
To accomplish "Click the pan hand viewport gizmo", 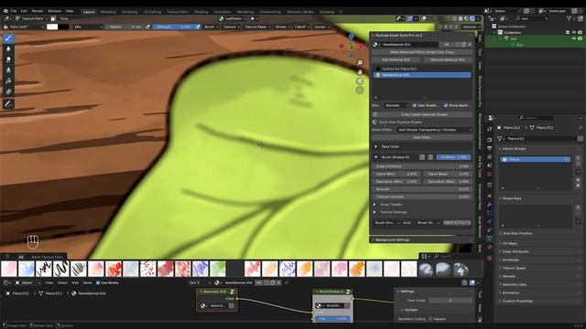I will (x=360, y=72).
